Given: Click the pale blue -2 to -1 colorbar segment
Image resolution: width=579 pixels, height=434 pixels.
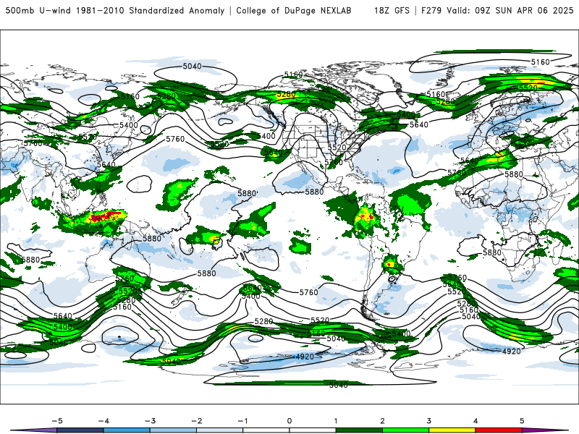Looking at the screenshot, I should click(x=220, y=430).
